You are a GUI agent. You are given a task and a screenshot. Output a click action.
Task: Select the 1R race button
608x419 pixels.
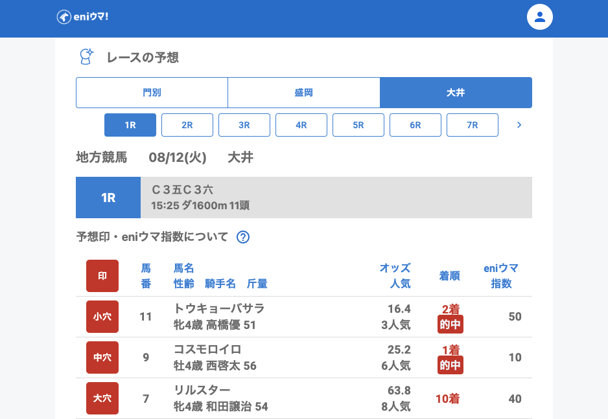130,125
